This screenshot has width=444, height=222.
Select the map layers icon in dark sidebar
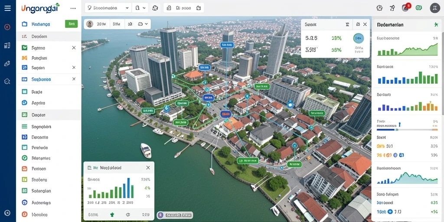[x=7, y=45]
